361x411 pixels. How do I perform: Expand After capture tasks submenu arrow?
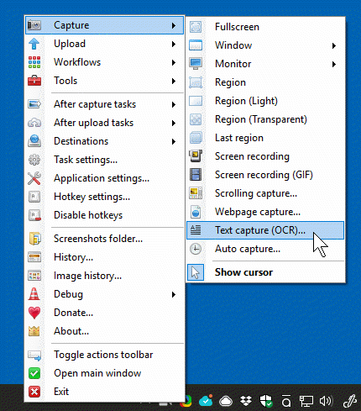(x=174, y=104)
